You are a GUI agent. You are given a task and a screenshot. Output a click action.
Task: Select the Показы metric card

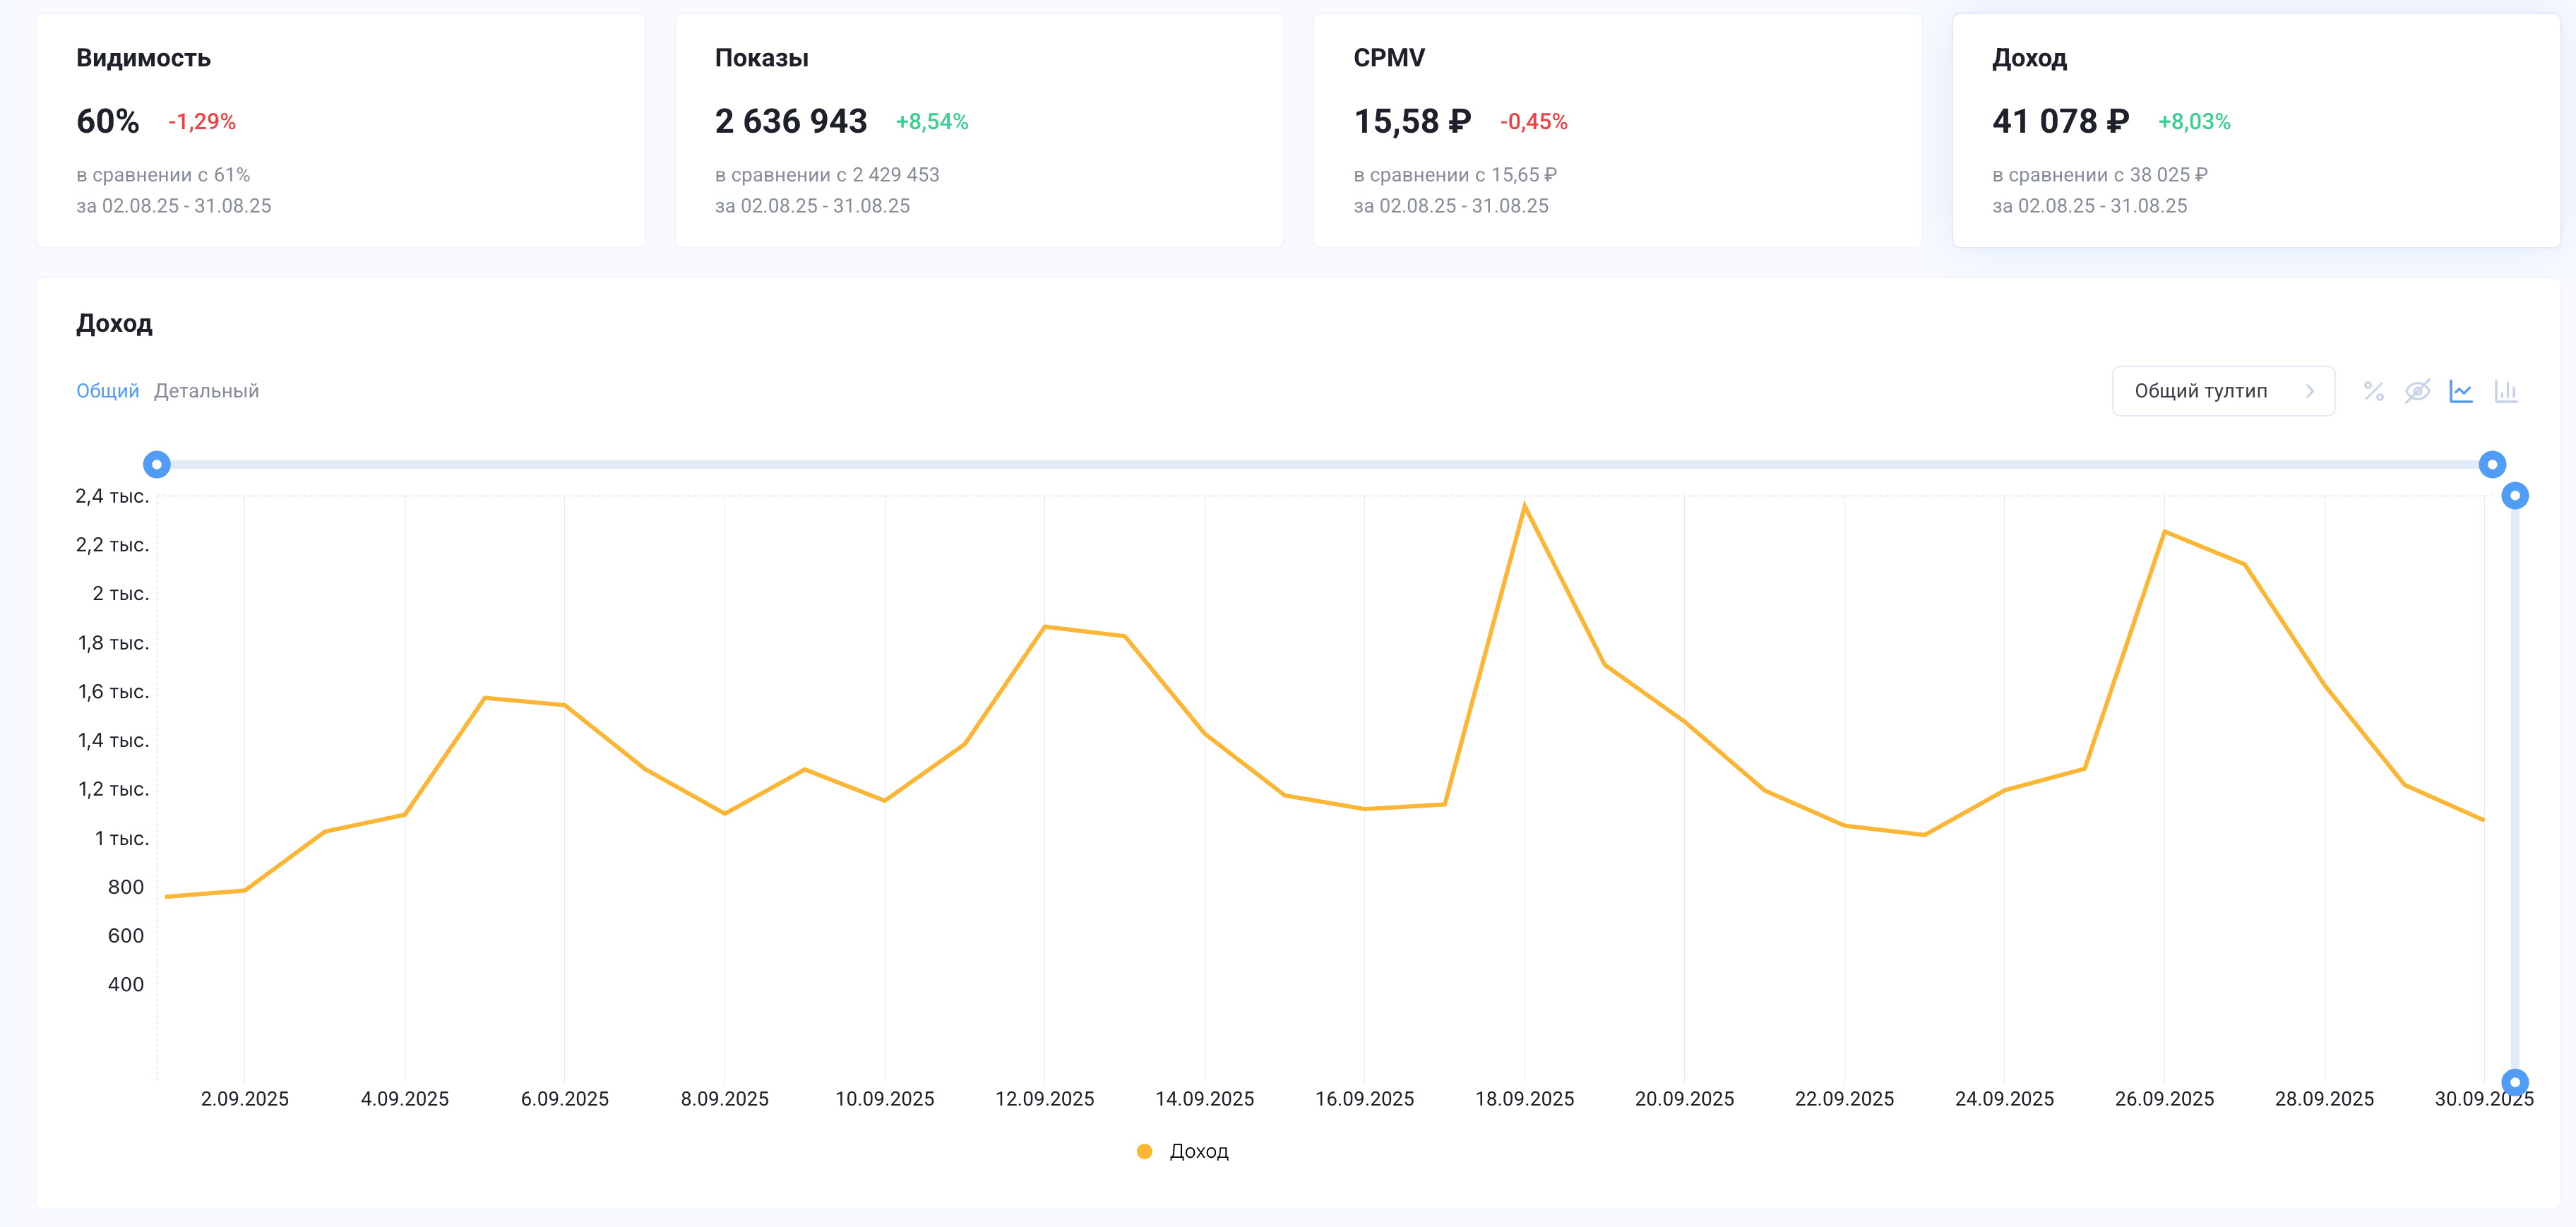(978, 131)
